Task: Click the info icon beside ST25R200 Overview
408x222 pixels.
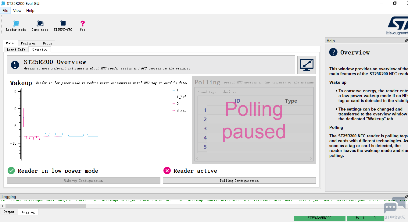Action: (x=15, y=65)
